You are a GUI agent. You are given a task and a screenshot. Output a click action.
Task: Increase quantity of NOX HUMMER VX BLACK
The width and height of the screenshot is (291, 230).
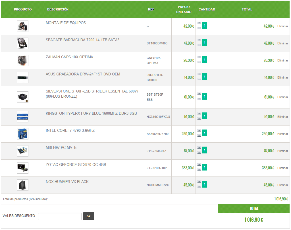point(199,182)
